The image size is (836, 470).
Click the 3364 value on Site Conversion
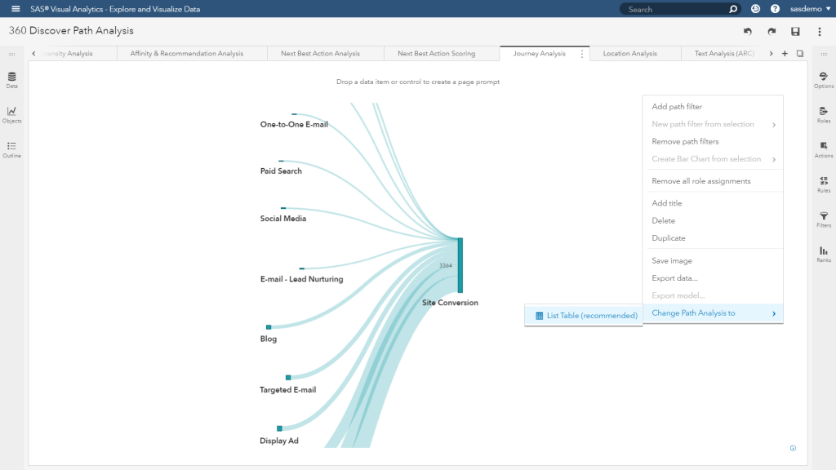tap(446, 265)
